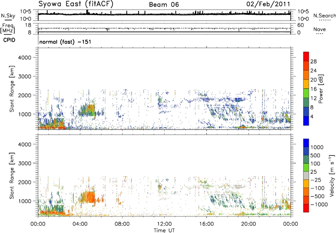Click the gray echo cluster near 19:00 in velocity panel
Image resolution: width=336 pixels, height=233 pixels.
point(239,186)
